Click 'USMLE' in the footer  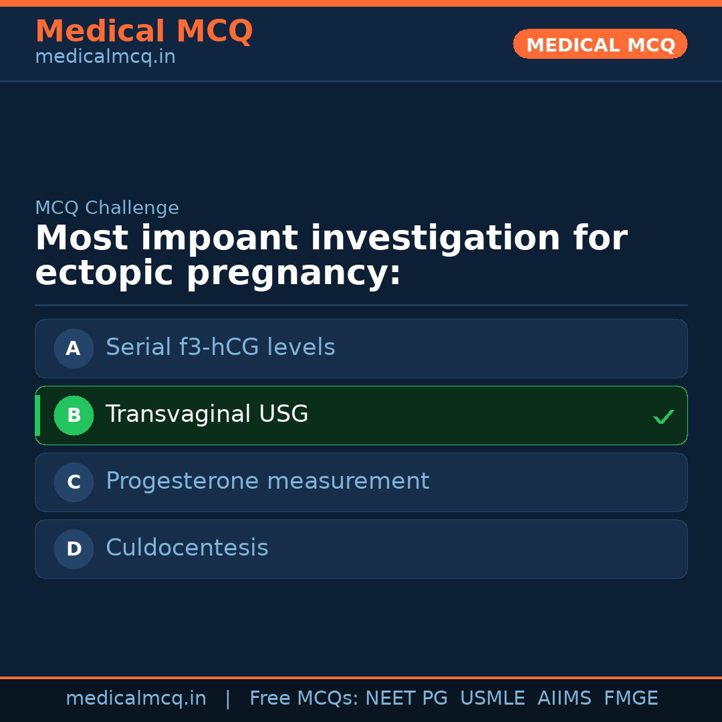[493, 699]
